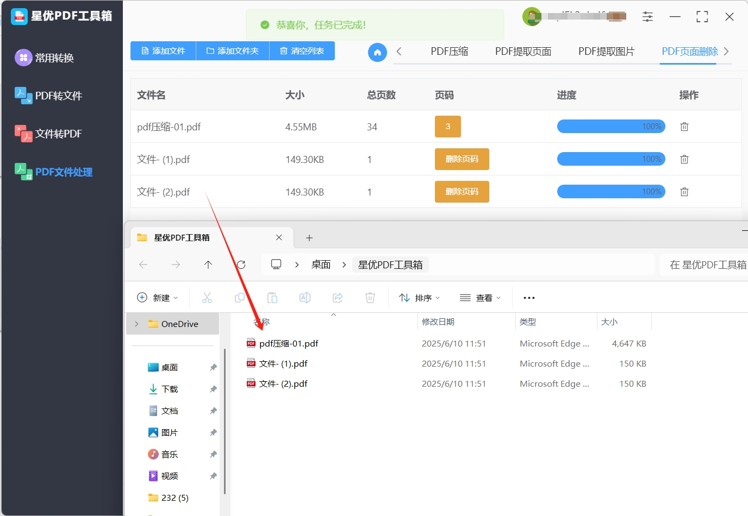Delete the pdf压缩-01.pdf row with its trash icon
The height and width of the screenshot is (516, 748).
(x=684, y=127)
